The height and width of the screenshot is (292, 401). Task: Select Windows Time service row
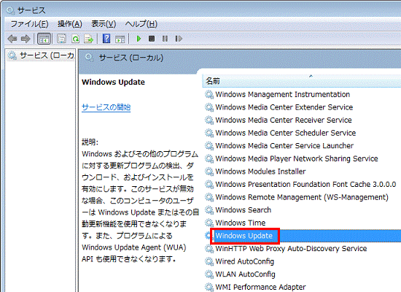[303, 223]
